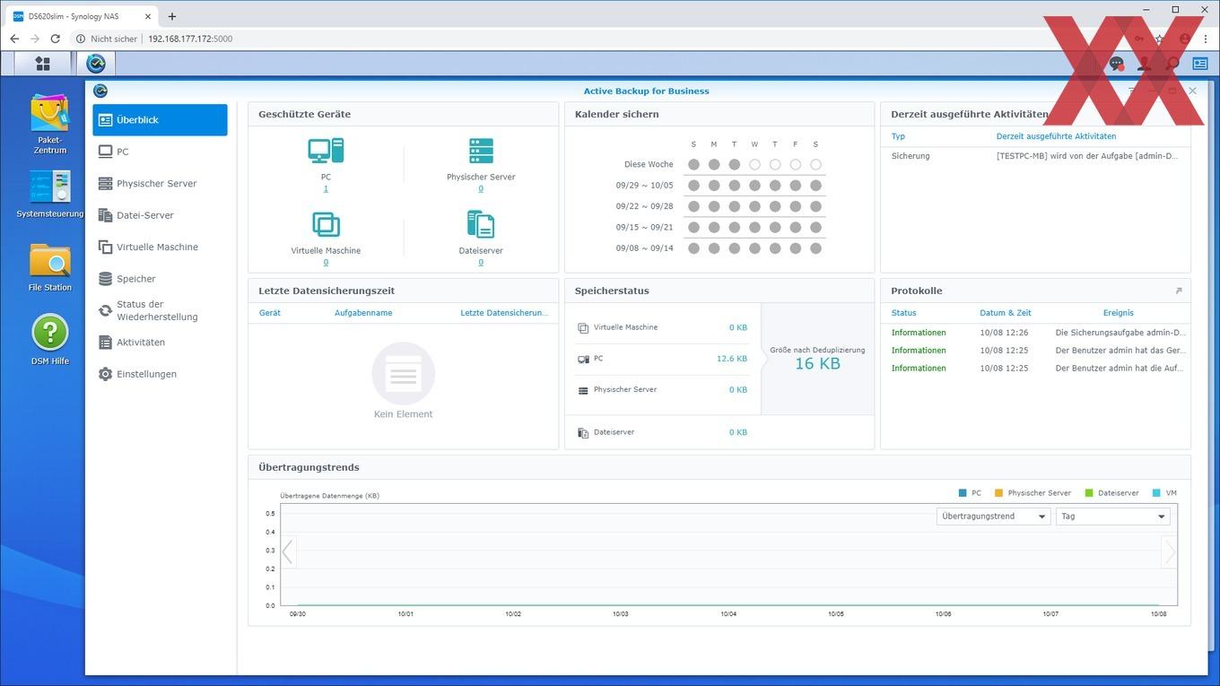Click the 16 KB deduplication size
This screenshot has width=1220, height=686.
coord(817,364)
